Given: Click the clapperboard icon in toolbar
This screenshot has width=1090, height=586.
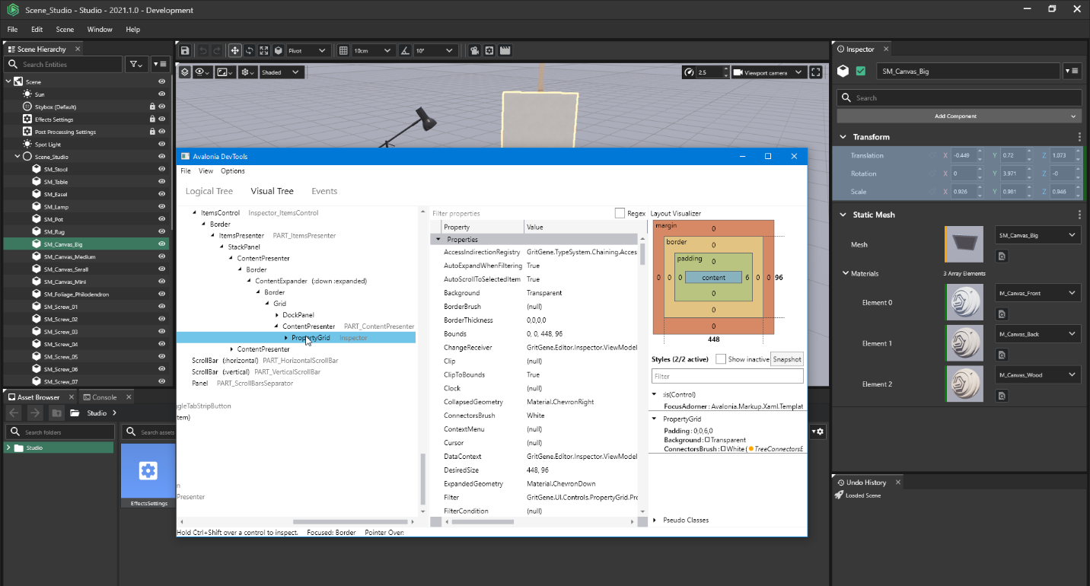Looking at the screenshot, I should pyautogui.click(x=504, y=51).
